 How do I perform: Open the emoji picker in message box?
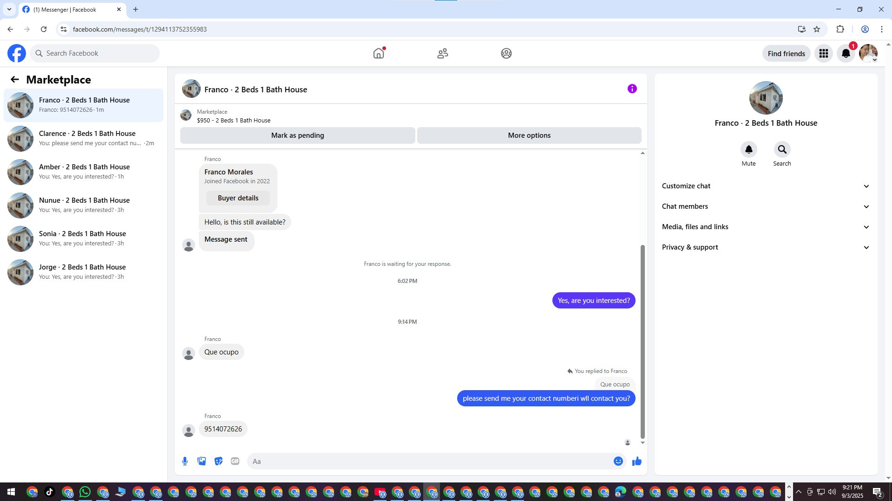(618, 461)
